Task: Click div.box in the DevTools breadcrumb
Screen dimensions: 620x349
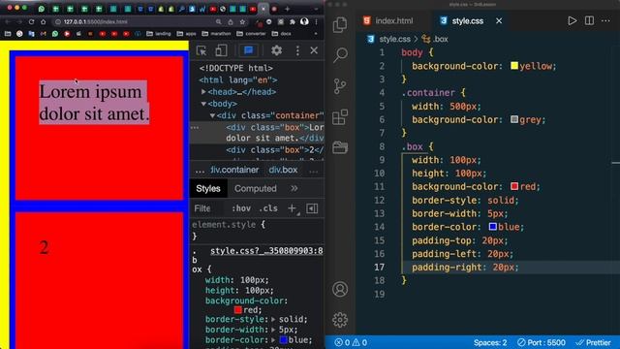Action: pyautogui.click(x=283, y=171)
